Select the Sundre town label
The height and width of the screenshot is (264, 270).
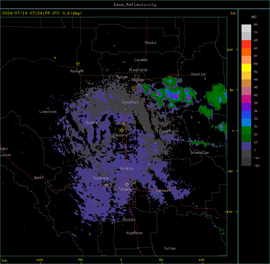(x=91, y=123)
